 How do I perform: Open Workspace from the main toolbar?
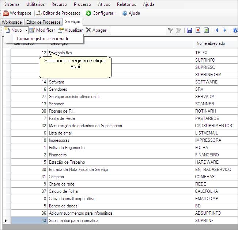(x=17, y=13)
